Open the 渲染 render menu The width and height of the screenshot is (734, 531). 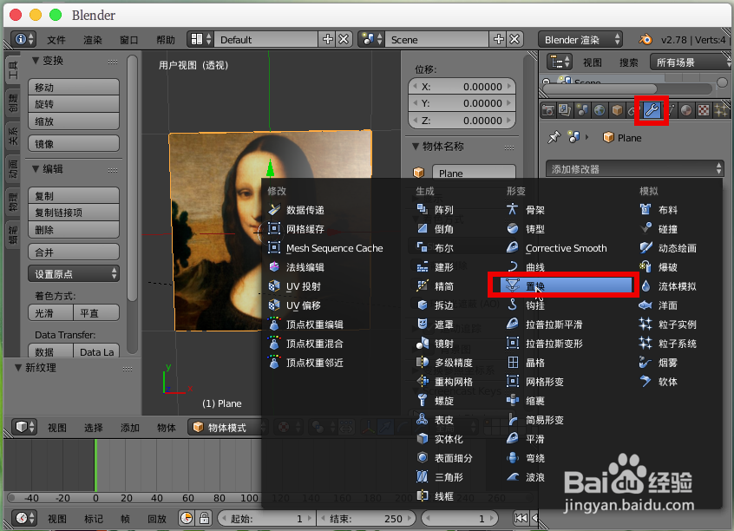[93, 40]
